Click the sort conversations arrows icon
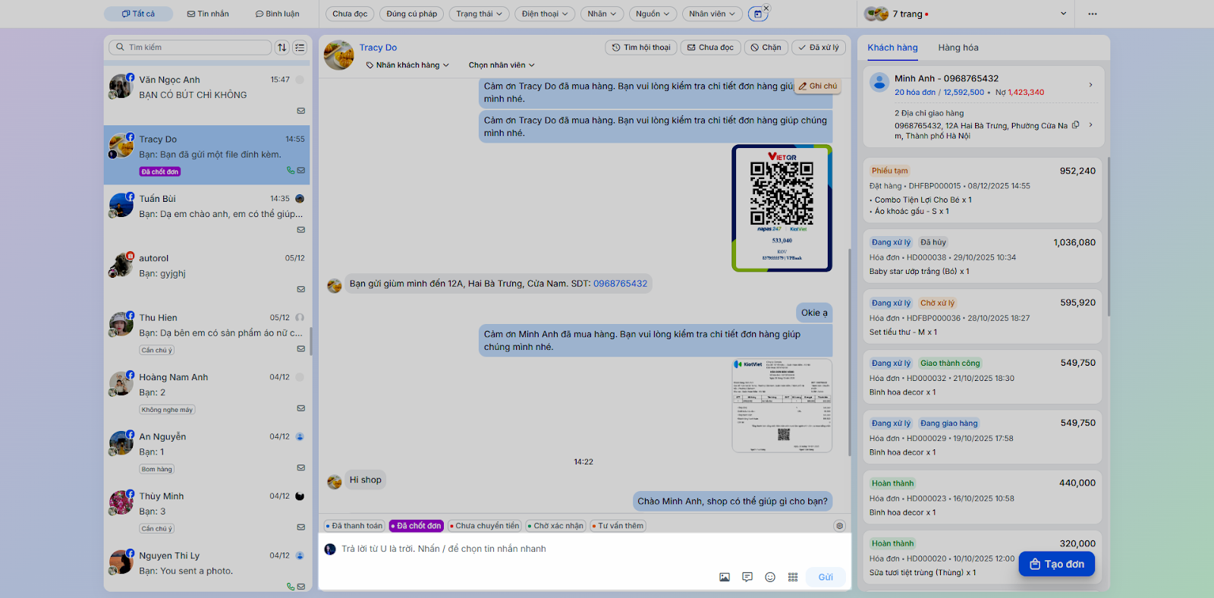1214x598 pixels. point(282,47)
